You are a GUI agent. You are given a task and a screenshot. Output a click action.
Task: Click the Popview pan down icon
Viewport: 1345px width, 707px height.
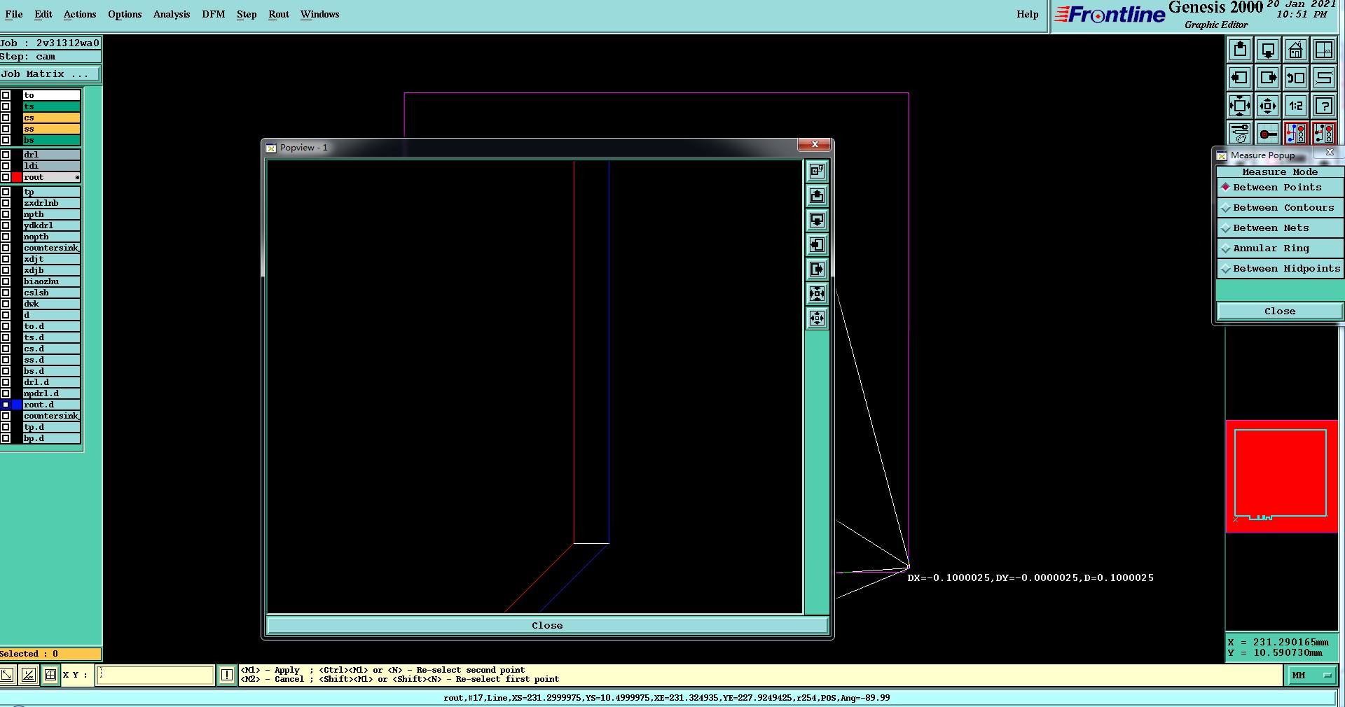[817, 220]
